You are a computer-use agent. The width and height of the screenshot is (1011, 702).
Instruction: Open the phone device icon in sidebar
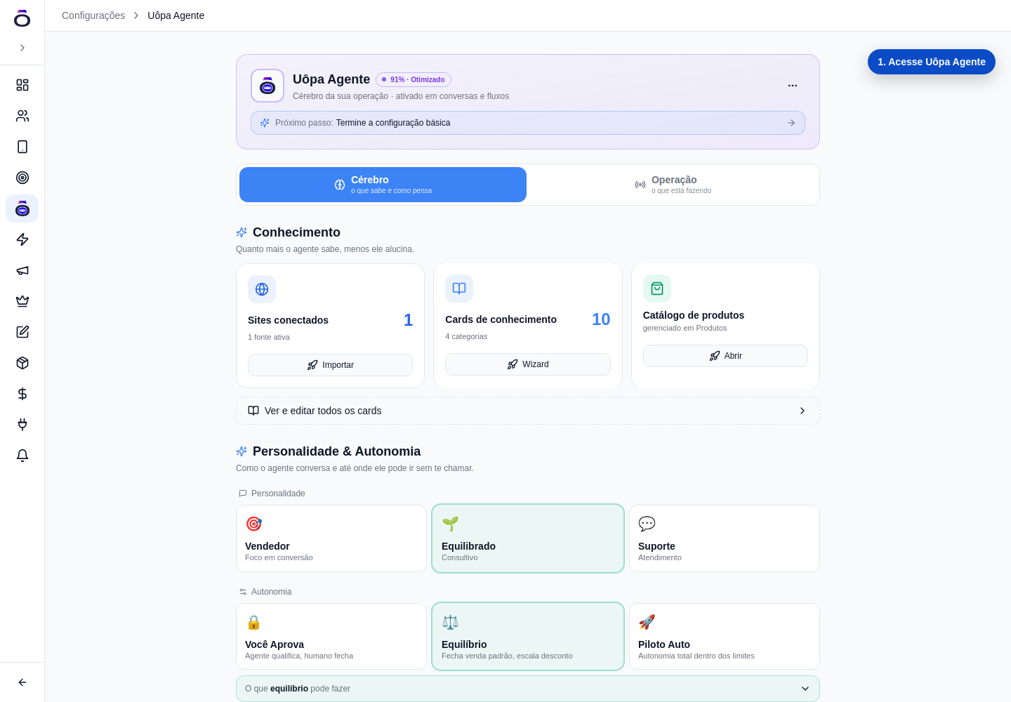(22, 147)
